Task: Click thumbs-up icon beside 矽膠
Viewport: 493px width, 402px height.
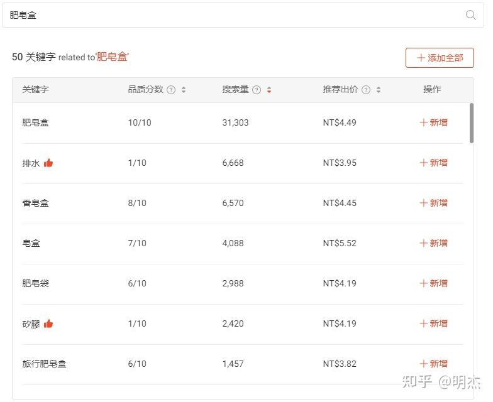Action: [48, 324]
